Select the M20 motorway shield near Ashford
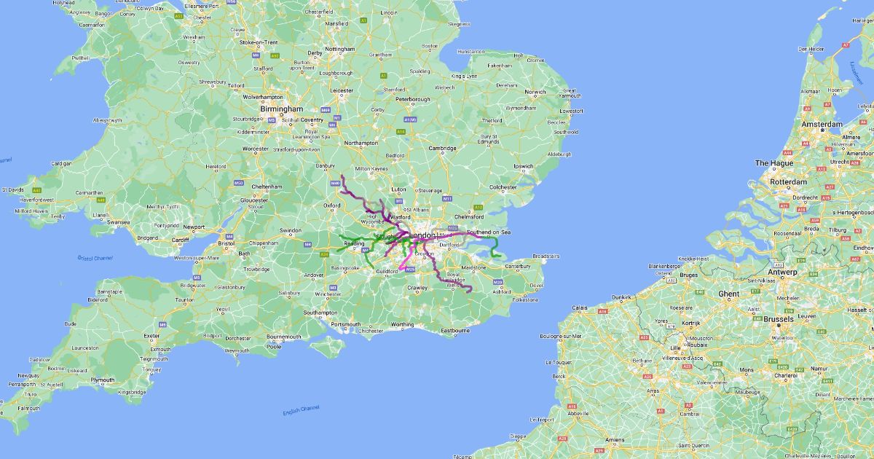Image resolution: width=874 pixels, height=459 pixels. pos(498,281)
